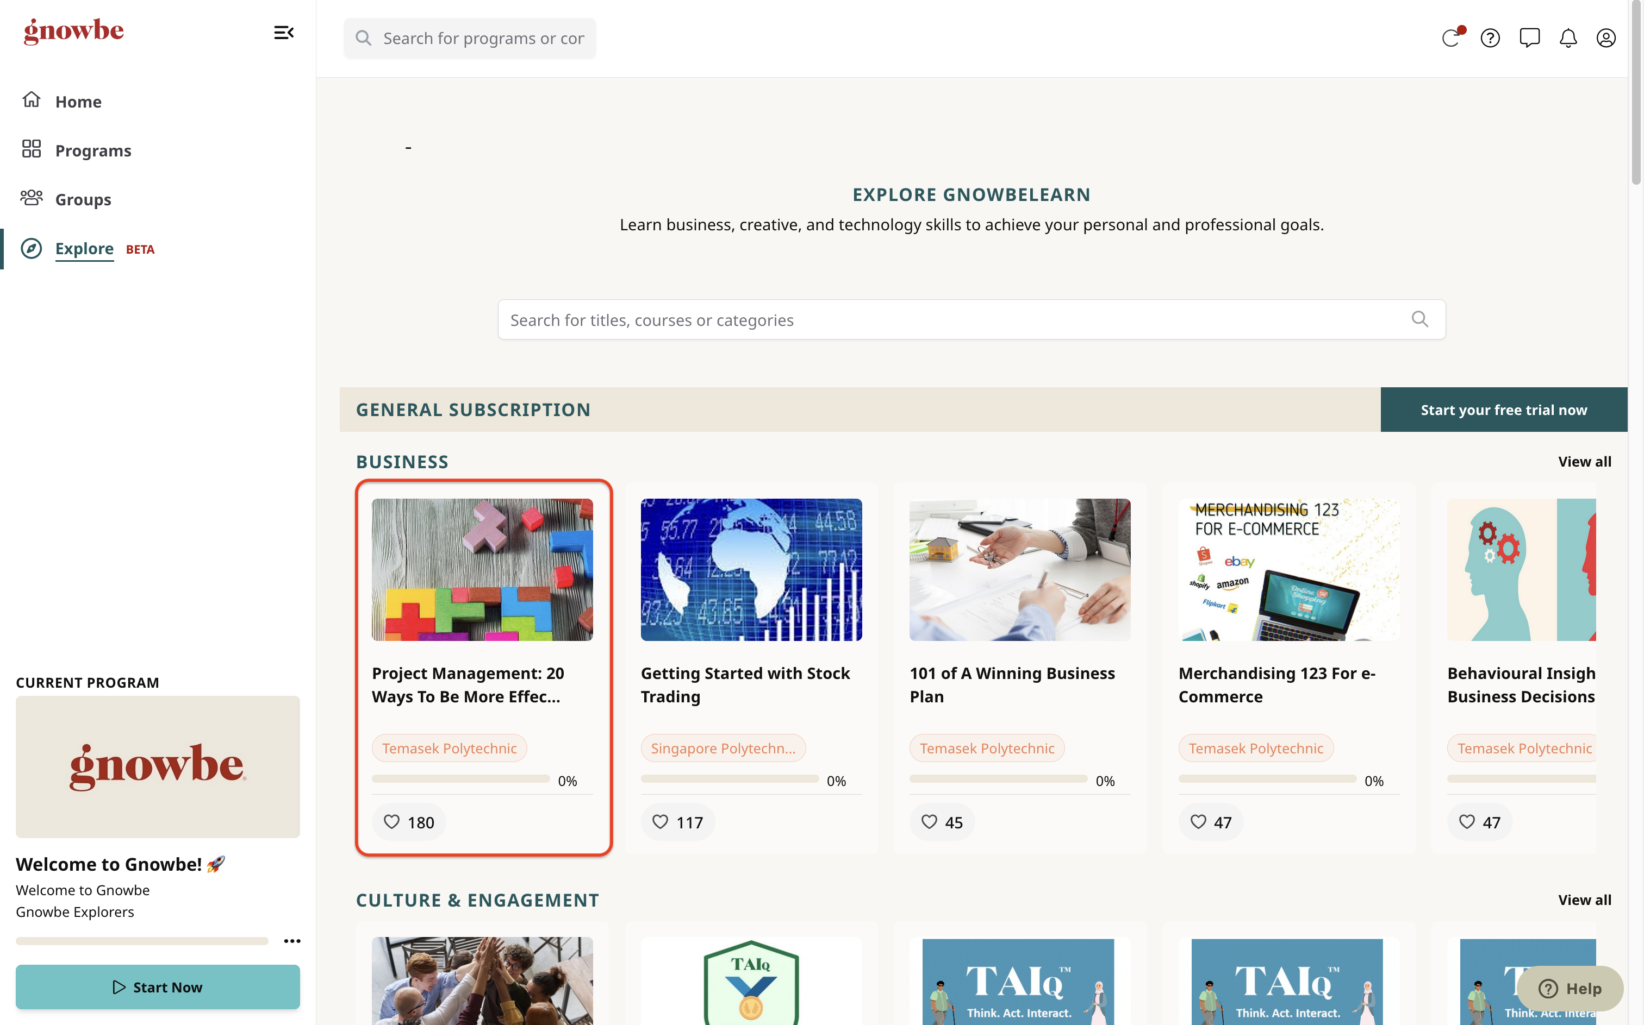
Task: Open the notifications bell icon
Action: pos(1568,38)
